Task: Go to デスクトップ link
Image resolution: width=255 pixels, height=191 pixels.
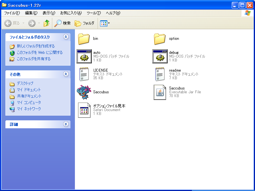Action: 25,83
